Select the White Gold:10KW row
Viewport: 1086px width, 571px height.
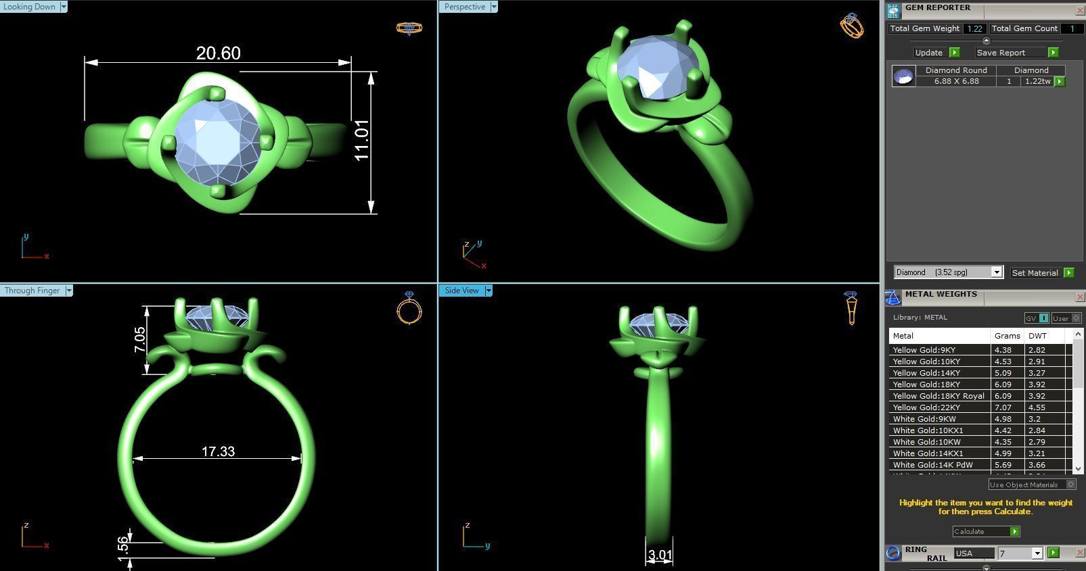[980, 442]
